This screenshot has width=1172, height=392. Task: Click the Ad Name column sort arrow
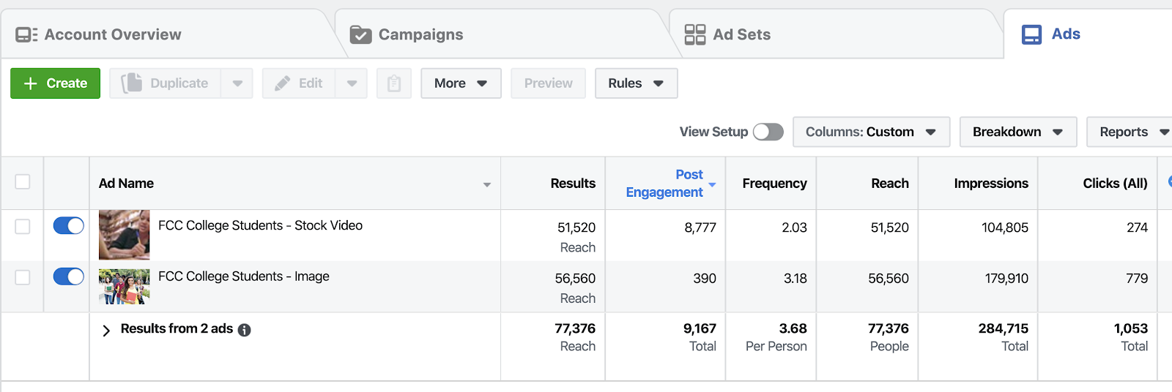tap(486, 184)
